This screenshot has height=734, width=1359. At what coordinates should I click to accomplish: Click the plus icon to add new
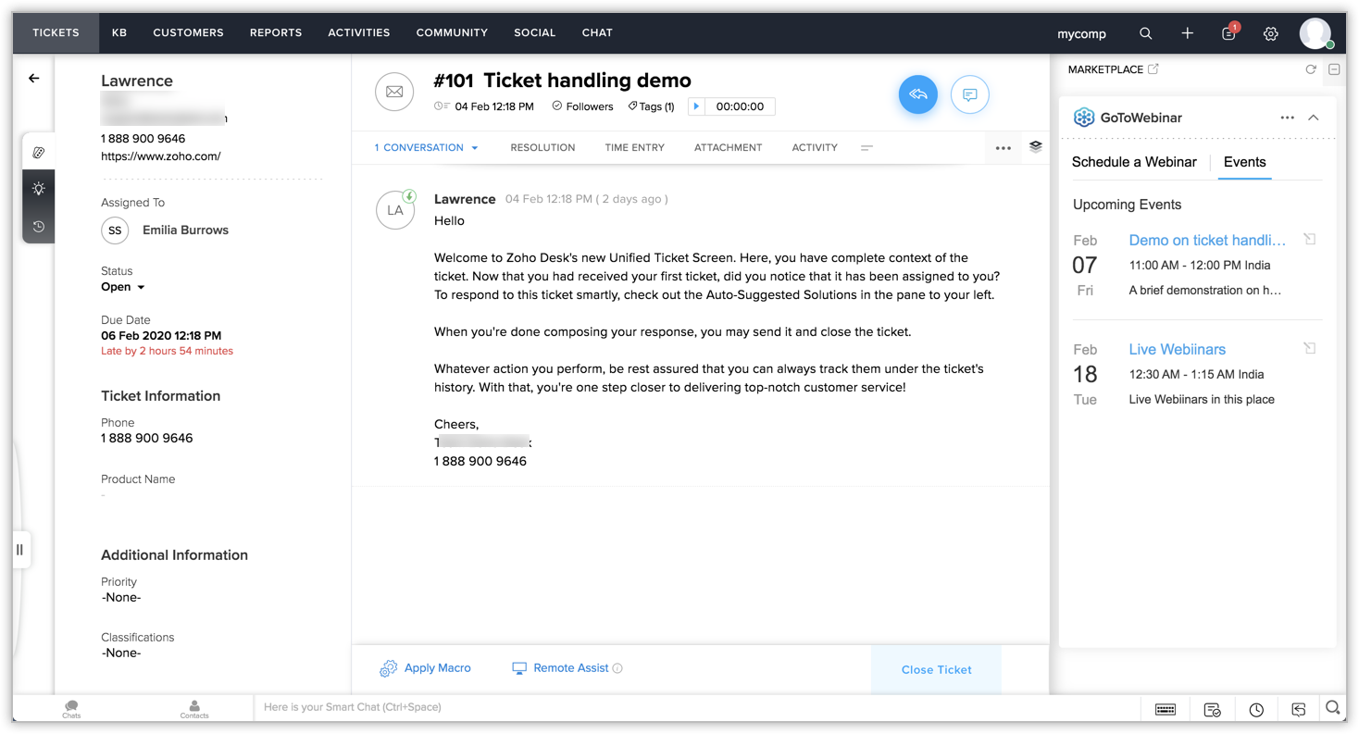tap(1188, 33)
